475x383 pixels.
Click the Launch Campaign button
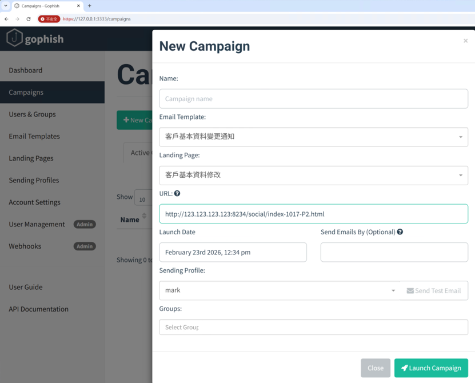(431, 368)
